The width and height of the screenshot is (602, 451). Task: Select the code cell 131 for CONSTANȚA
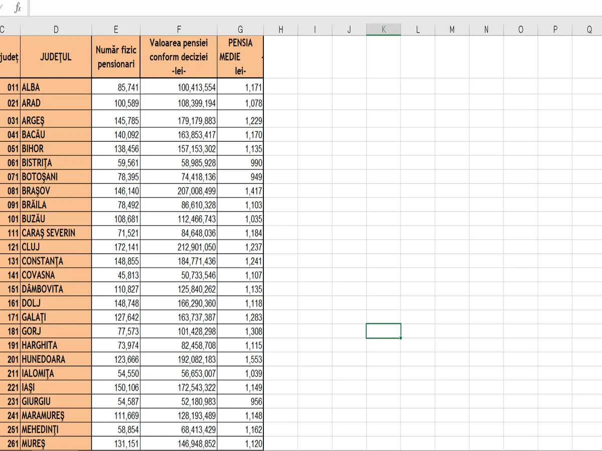click(10, 261)
